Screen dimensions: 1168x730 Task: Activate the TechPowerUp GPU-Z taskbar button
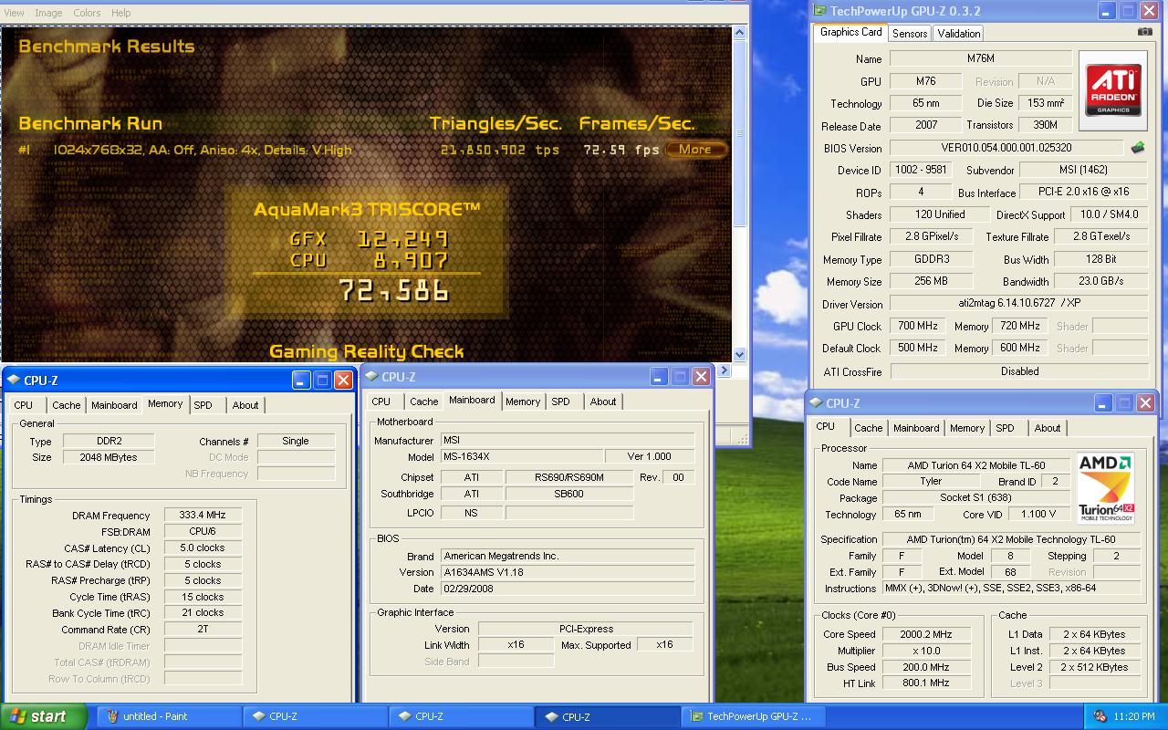pyautogui.click(x=753, y=716)
